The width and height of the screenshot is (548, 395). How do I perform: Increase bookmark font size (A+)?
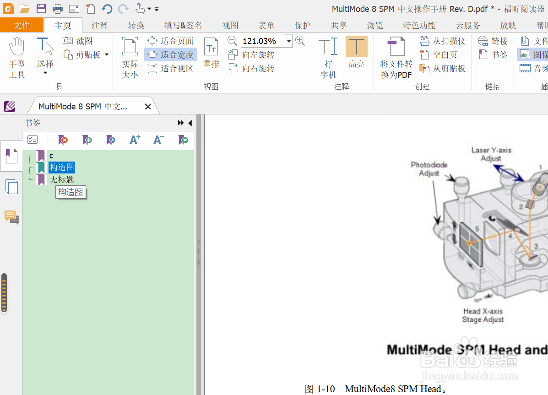135,140
